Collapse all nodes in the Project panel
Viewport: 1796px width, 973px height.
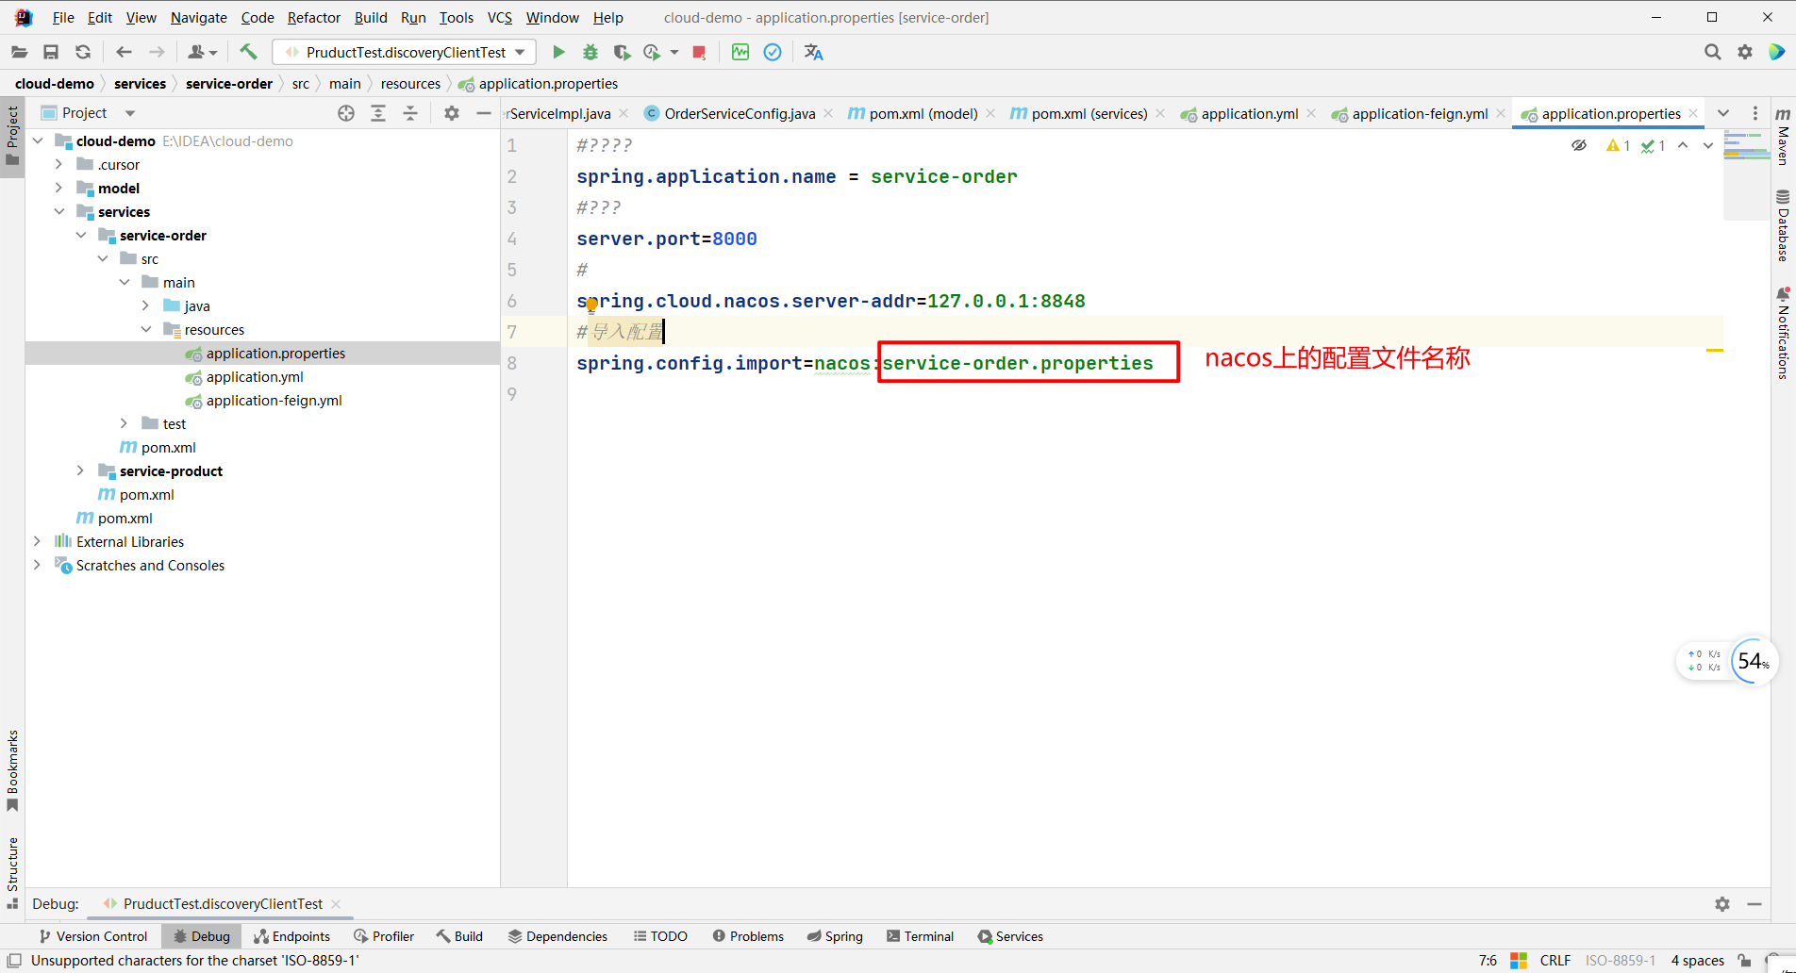point(410,113)
